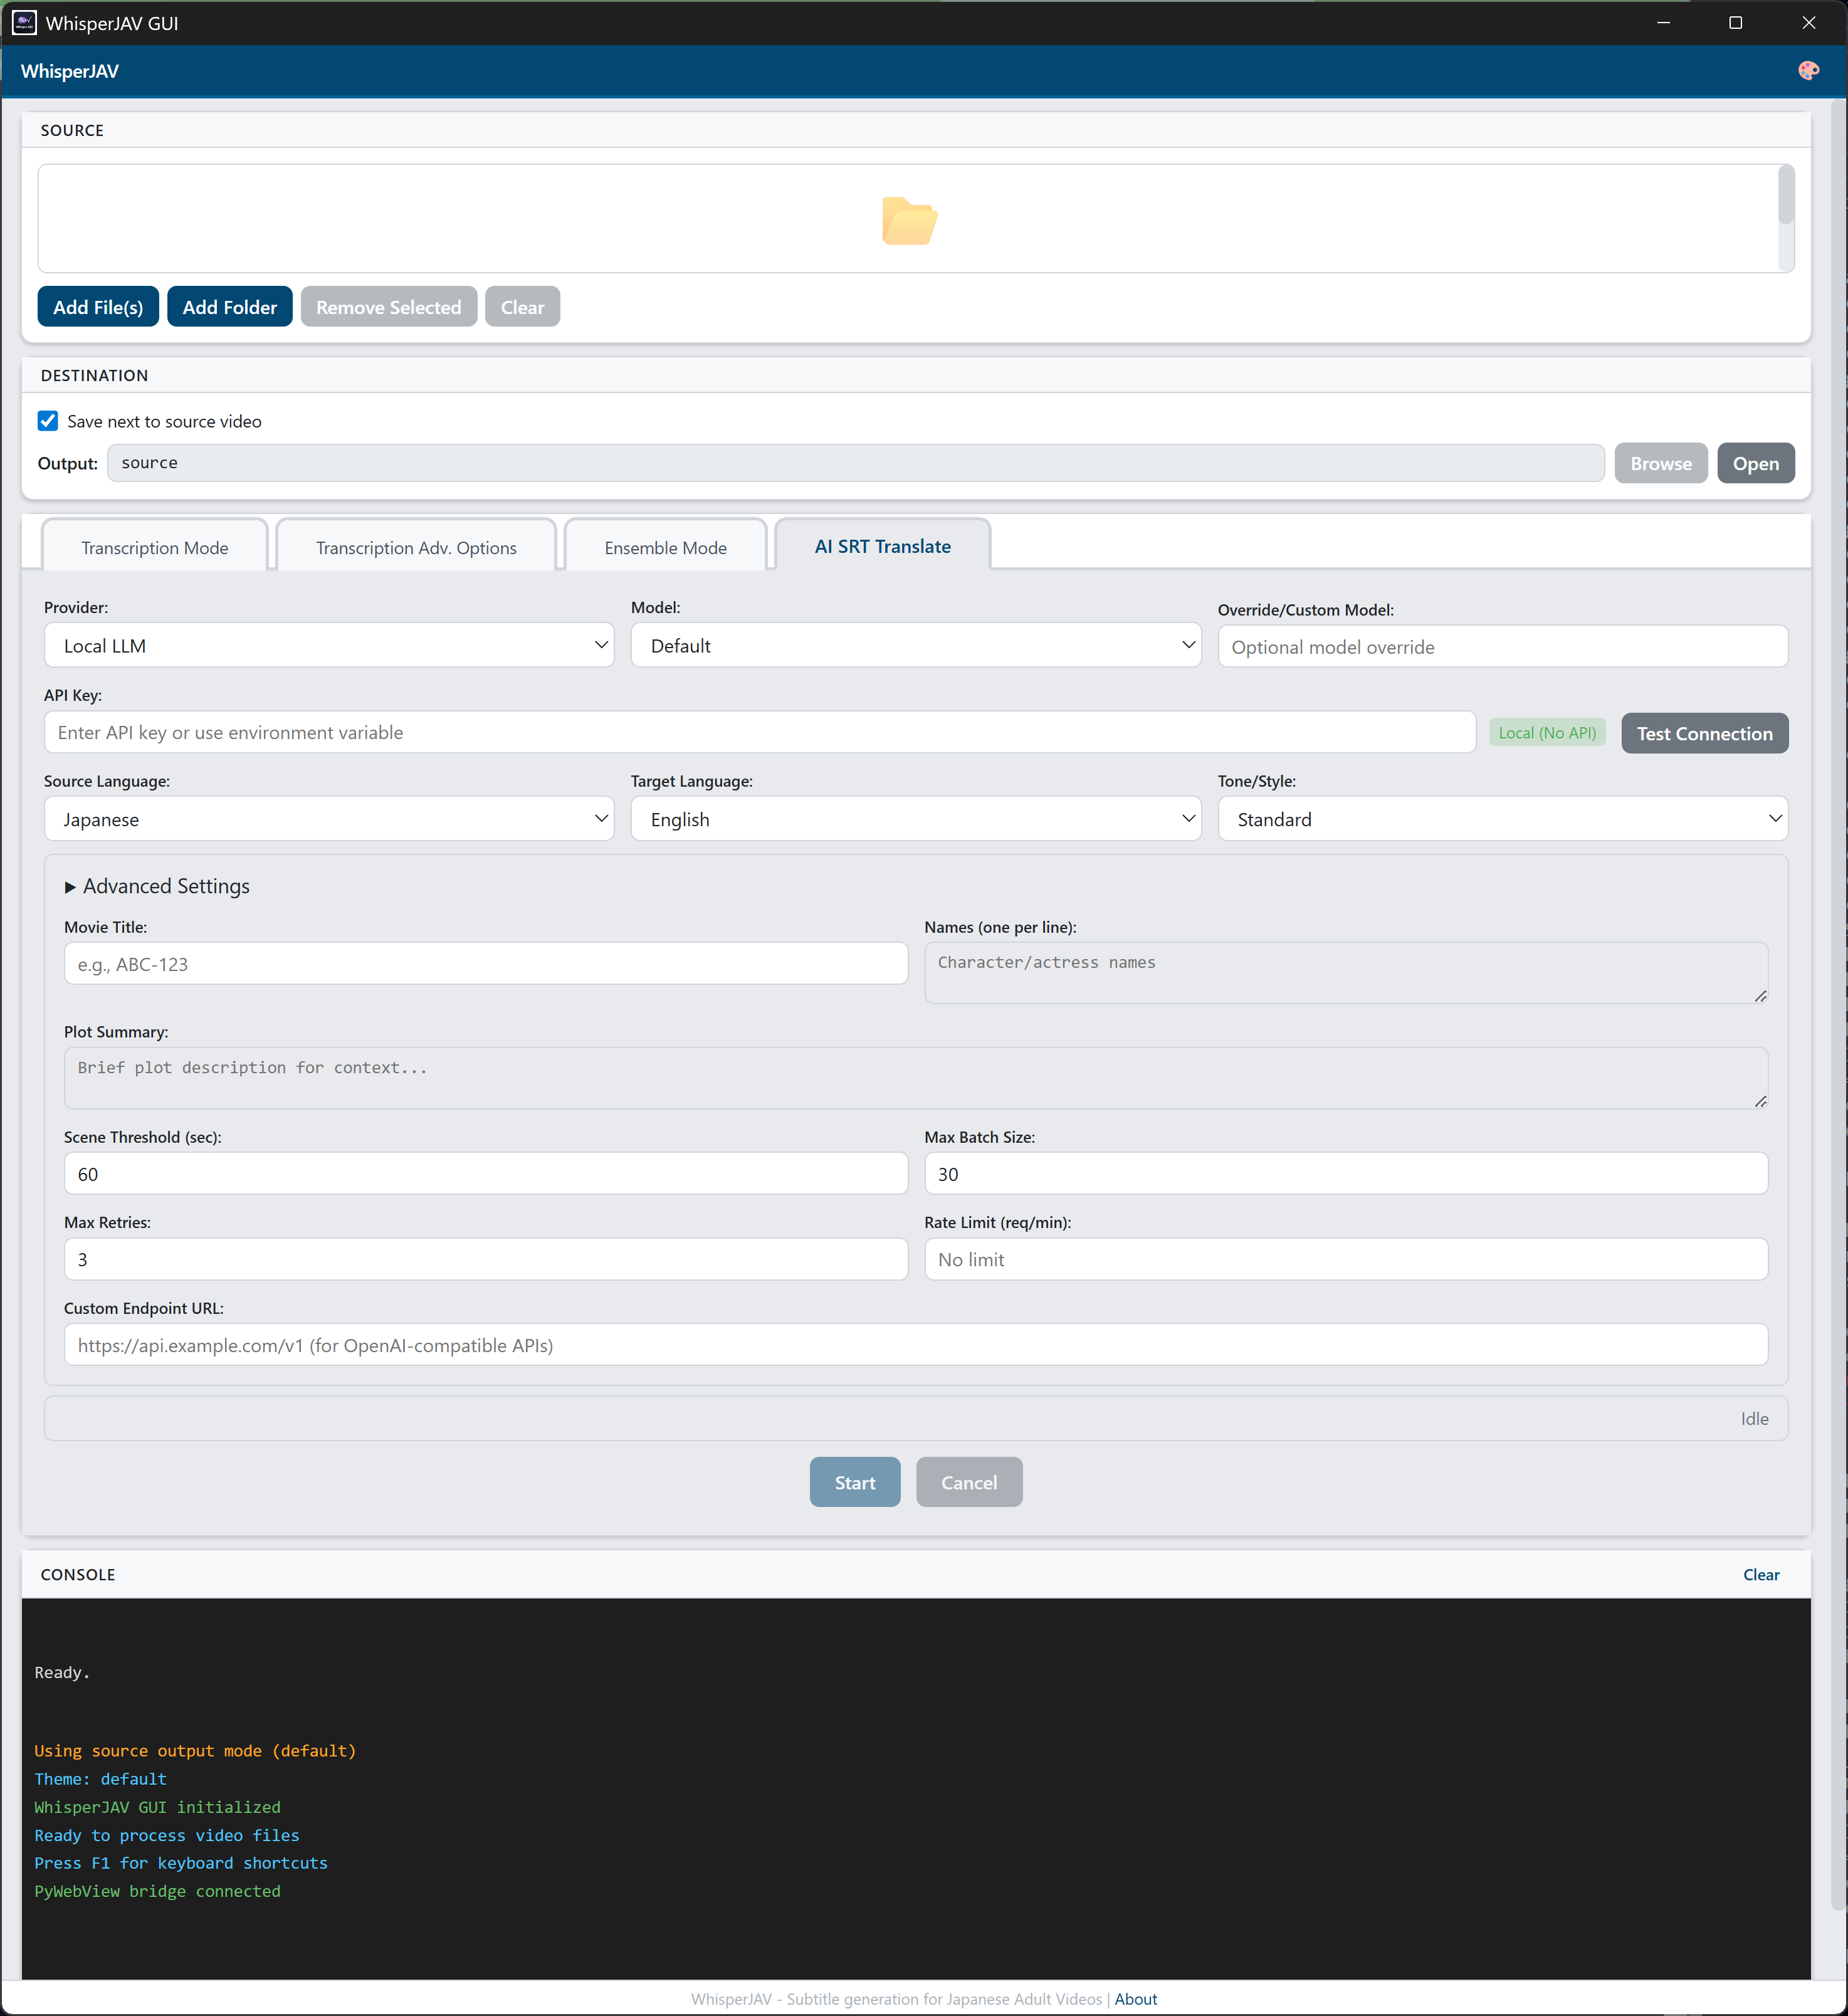Open the Tone/Style dropdown
The image size is (1848, 2016).
pyautogui.click(x=1502, y=819)
